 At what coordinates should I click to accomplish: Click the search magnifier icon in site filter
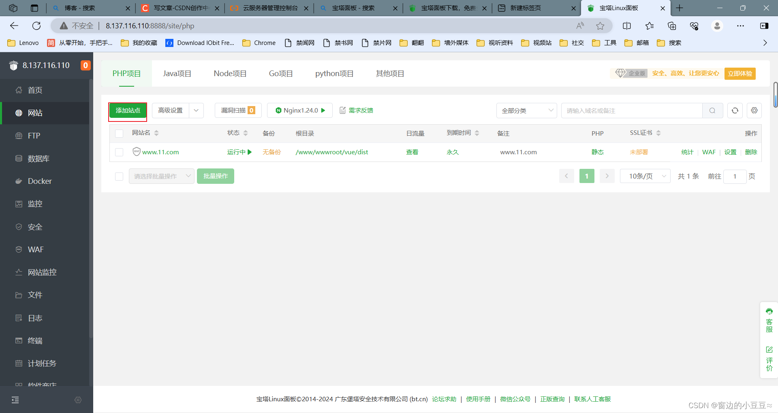(712, 111)
